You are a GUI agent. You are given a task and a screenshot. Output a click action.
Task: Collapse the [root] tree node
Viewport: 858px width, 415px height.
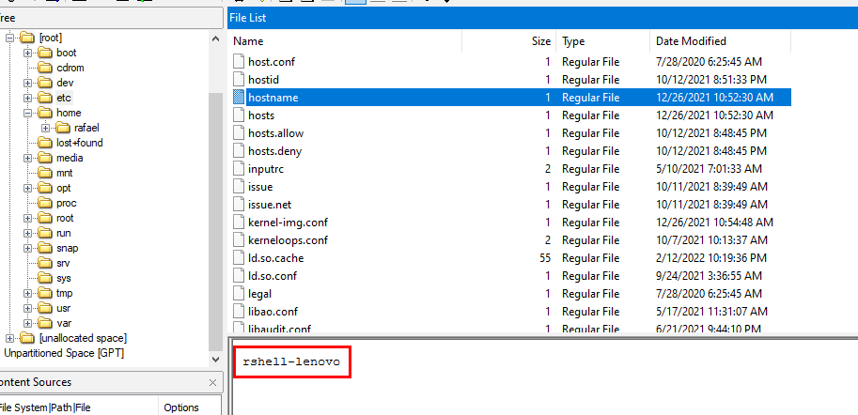(x=10, y=38)
